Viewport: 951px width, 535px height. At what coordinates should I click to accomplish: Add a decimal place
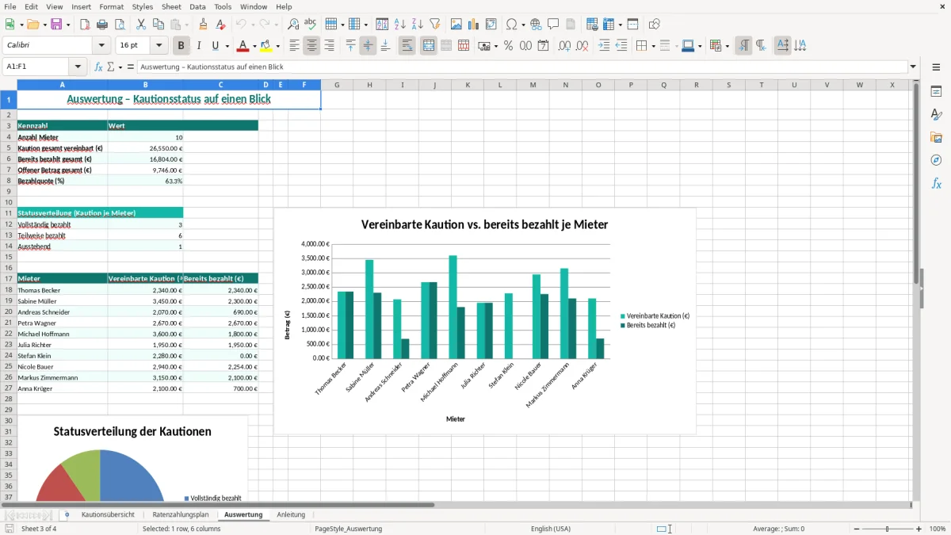point(564,46)
